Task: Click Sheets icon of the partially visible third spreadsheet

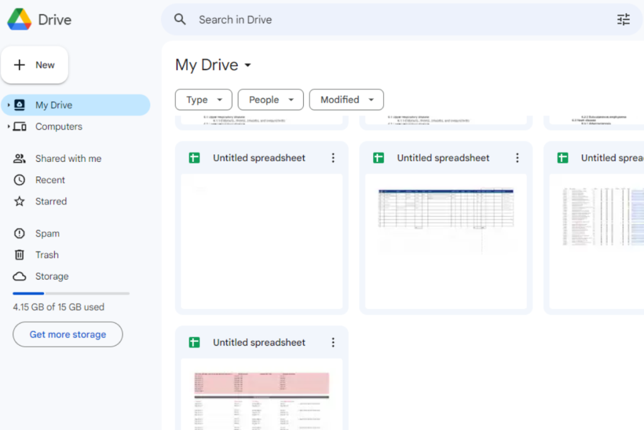Action: tap(563, 158)
